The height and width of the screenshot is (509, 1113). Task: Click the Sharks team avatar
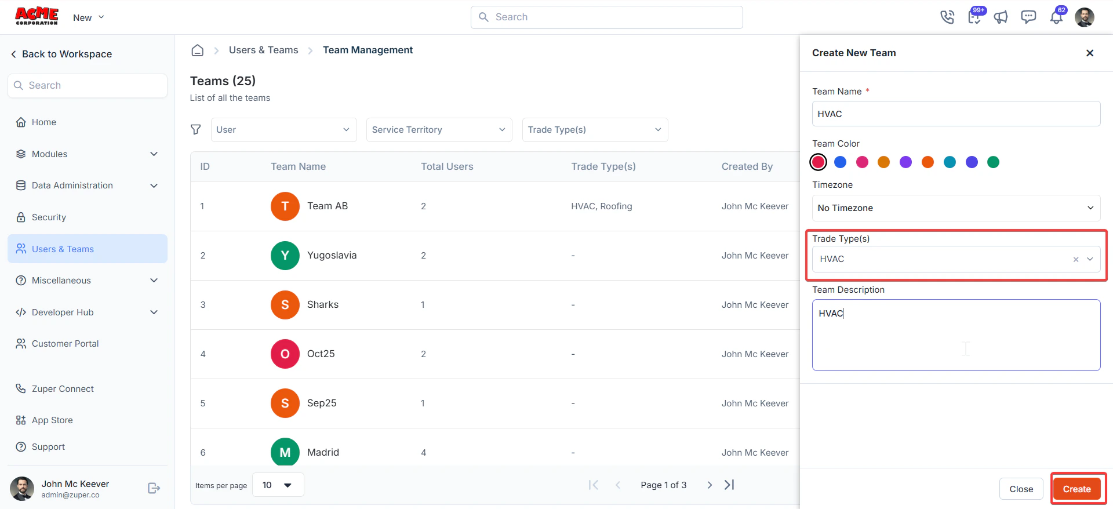pos(285,305)
